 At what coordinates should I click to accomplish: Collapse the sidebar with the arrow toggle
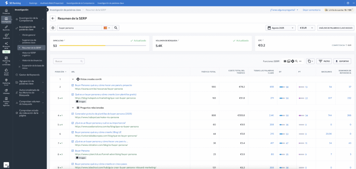(x=47, y=10)
